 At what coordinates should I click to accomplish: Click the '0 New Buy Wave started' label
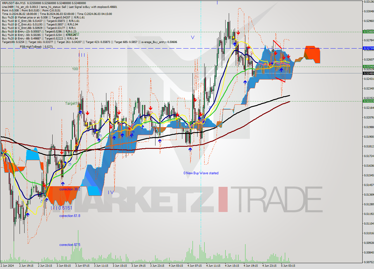click(x=201, y=173)
